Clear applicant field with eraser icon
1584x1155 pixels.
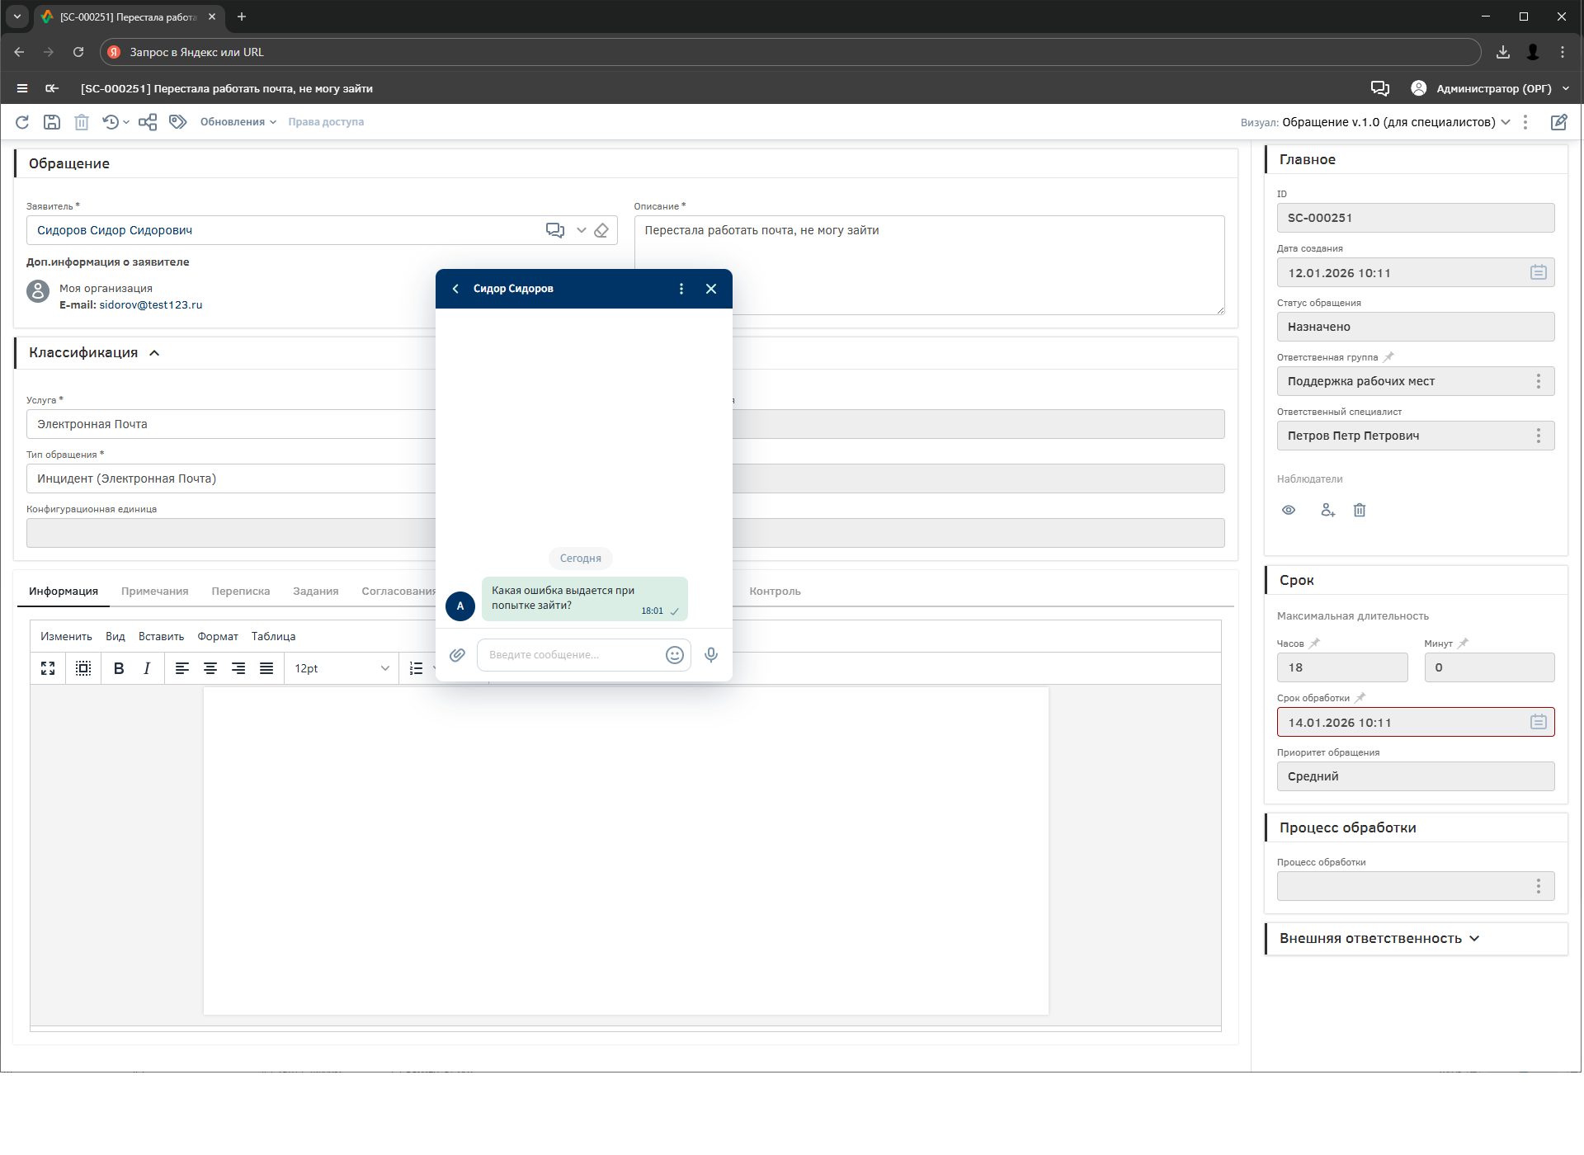[601, 230]
